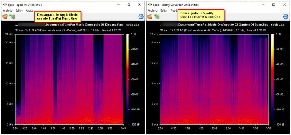Click the save spectrogram icon in the apple-01 Disease window
291x135 pixels.
coord(12,17)
